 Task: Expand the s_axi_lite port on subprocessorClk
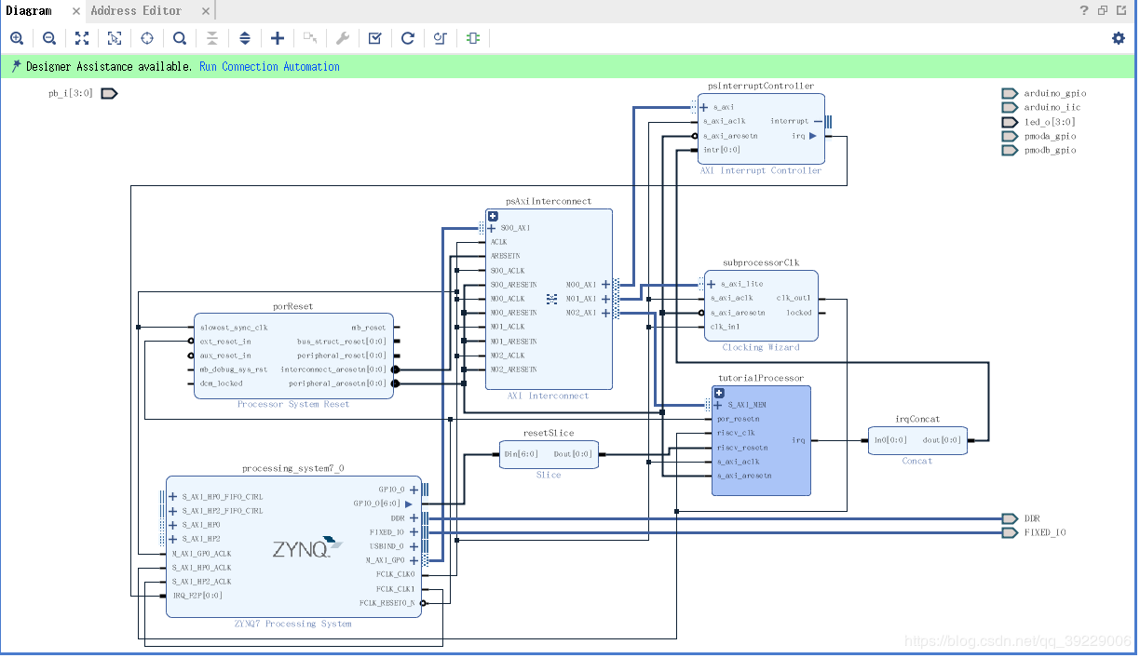[712, 284]
